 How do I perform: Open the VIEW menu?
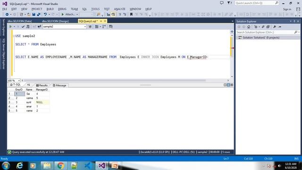click(24, 9)
